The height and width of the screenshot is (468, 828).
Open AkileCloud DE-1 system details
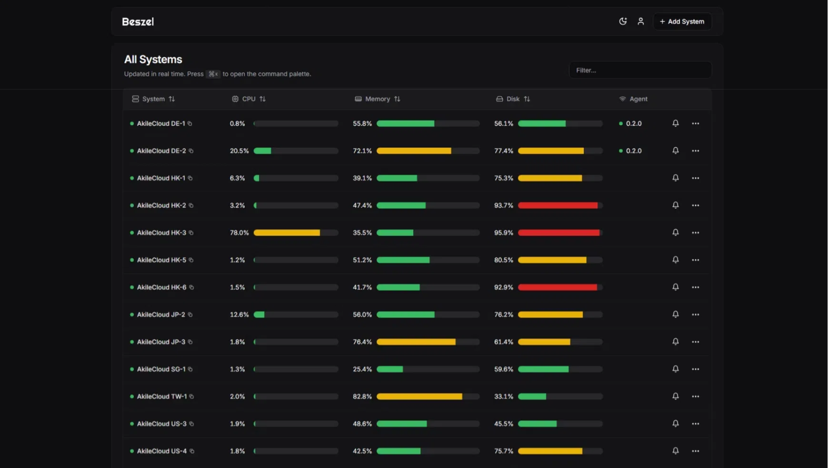pyautogui.click(x=161, y=124)
